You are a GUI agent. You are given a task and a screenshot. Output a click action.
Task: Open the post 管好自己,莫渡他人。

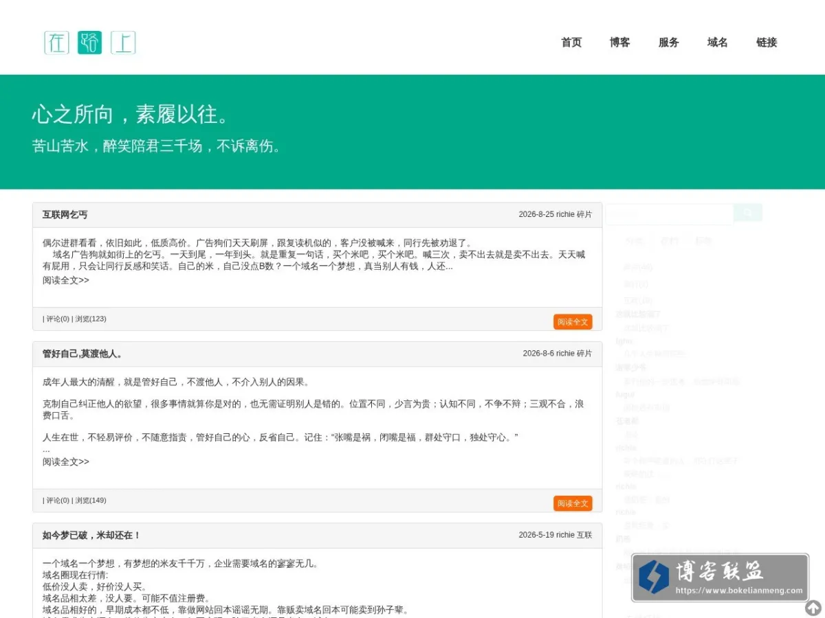click(82, 354)
